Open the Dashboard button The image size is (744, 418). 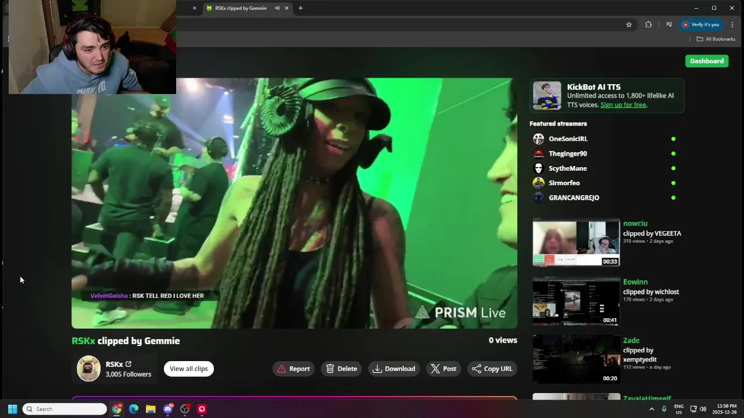(x=707, y=61)
